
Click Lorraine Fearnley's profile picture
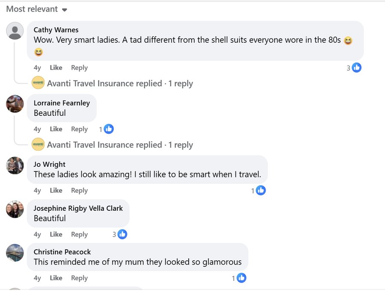tap(15, 104)
